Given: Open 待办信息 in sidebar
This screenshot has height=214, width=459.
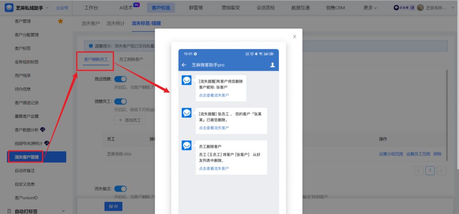Looking at the screenshot, I should point(23,89).
